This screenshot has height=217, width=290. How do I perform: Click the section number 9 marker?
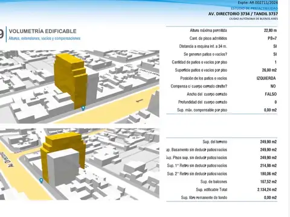(x=2, y=34)
